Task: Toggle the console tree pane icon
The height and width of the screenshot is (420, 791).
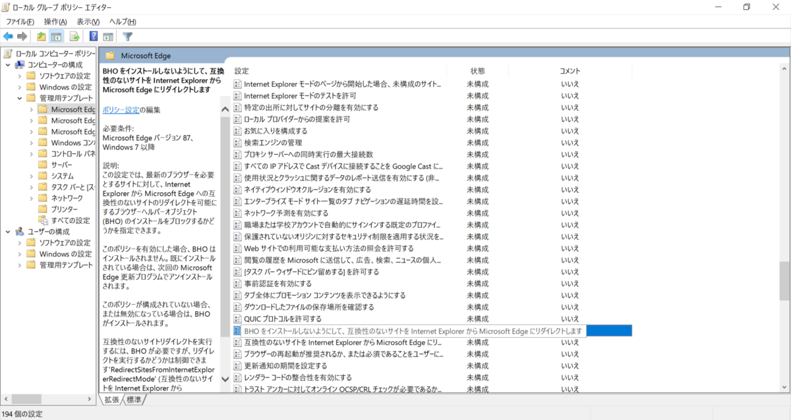Action: pyautogui.click(x=57, y=36)
